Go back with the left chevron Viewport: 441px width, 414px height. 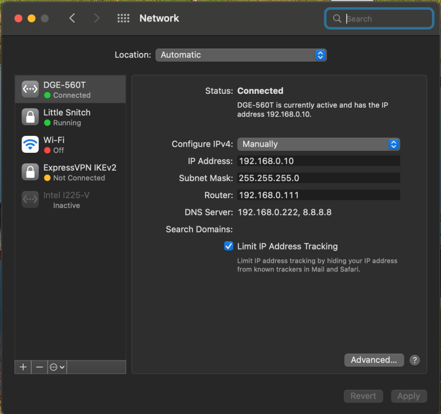tap(72, 18)
